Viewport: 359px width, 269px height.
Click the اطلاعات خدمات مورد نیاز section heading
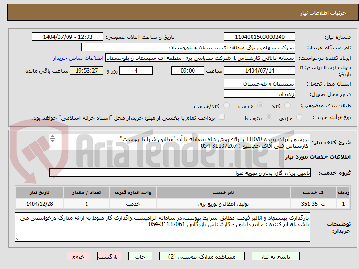coord(318,157)
